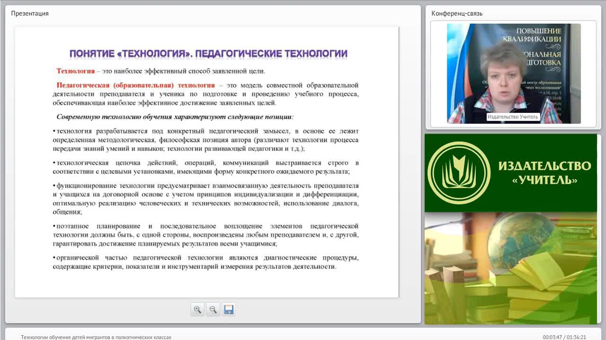Click bullet starting 'технология разрабатывается под конкретный'
The image size is (606, 340).
tap(205, 140)
